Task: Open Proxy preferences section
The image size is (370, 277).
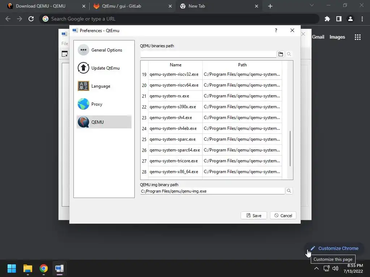Action: pos(104,104)
